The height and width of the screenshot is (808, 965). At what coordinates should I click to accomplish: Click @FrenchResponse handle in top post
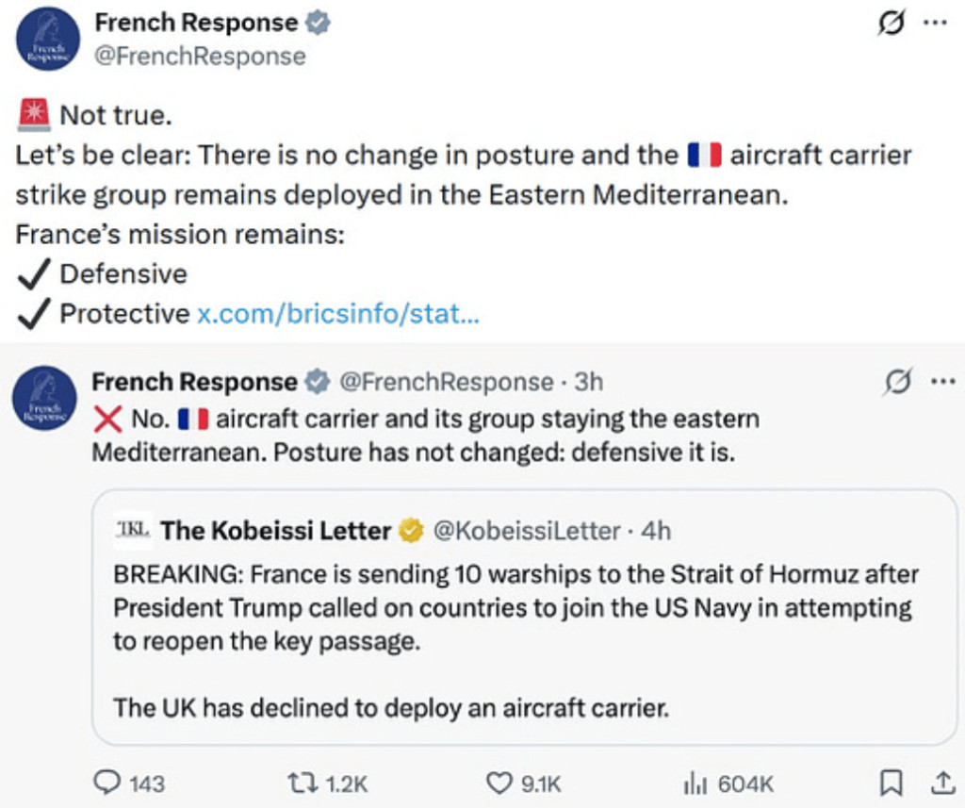tap(200, 57)
